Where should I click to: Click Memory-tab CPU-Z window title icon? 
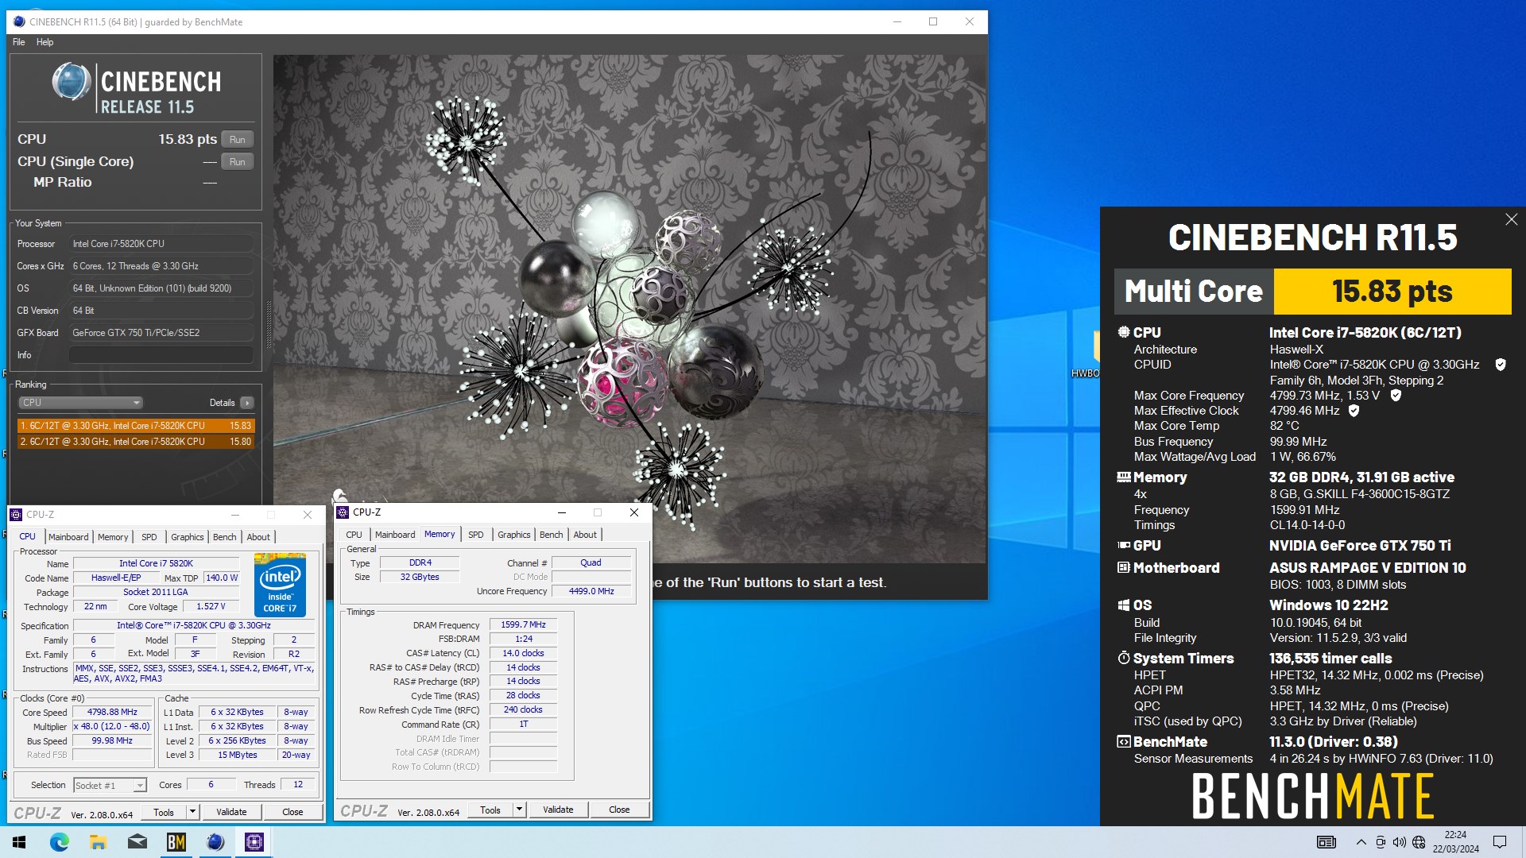tap(343, 512)
